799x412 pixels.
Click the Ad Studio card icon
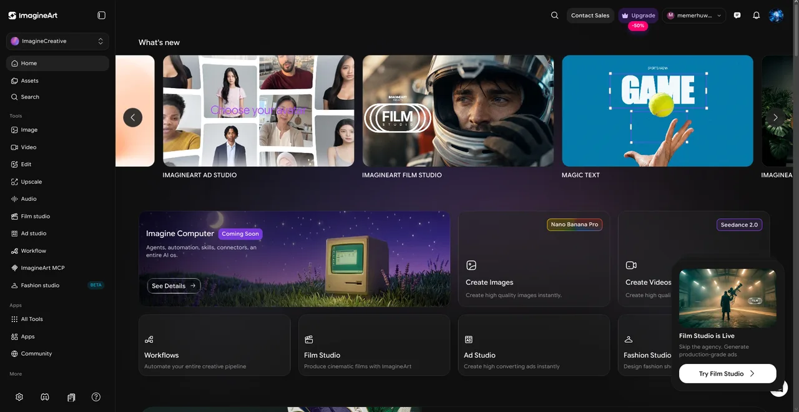[469, 340]
